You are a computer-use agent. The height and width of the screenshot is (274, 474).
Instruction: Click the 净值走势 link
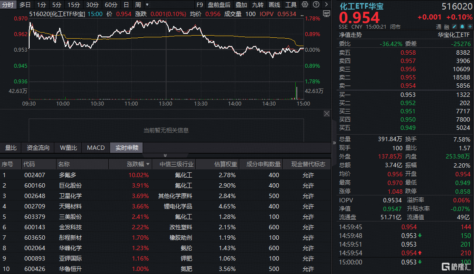(x=350, y=35)
